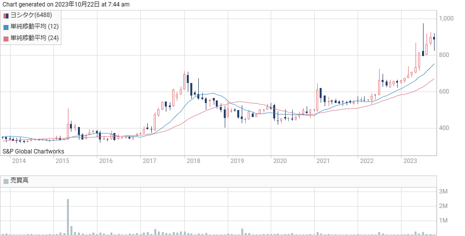Click the tallest volume bar in 2015

click(68, 217)
